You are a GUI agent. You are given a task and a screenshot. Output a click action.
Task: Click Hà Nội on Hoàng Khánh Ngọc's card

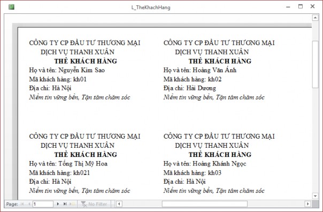(x=196, y=181)
